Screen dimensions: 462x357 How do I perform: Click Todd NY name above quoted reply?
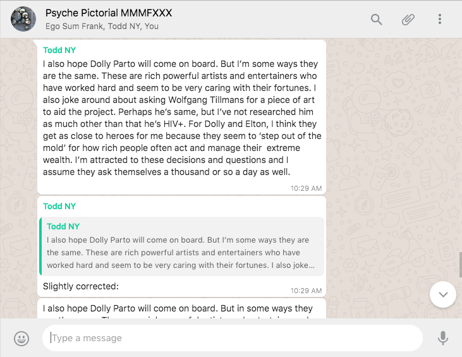coord(59,206)
